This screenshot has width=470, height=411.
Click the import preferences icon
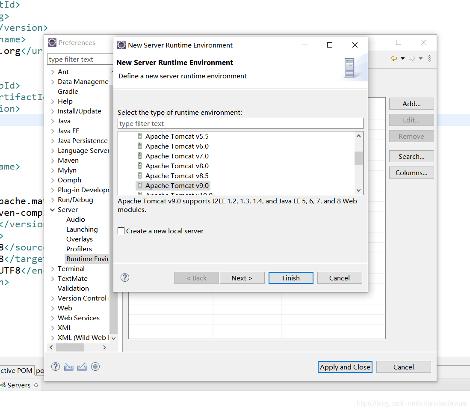click(x=69, y=366)
